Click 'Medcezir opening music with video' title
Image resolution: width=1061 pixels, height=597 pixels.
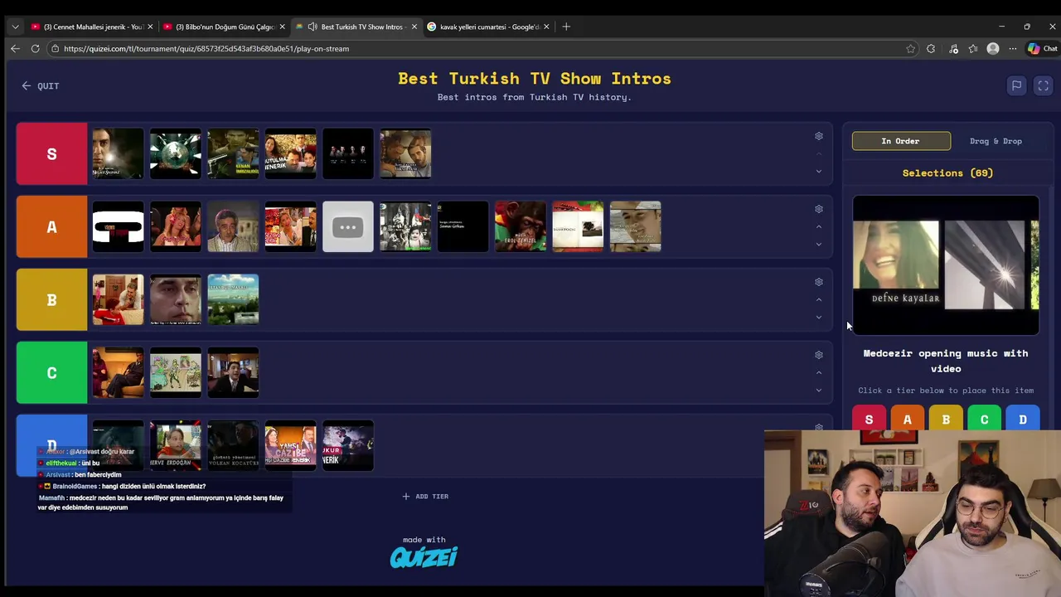click(946, 361)
